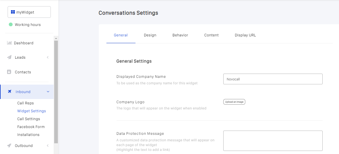This screenshot has width=339, height=154.
Task: Click the green Working hours status dot
Action: (11, 25)
